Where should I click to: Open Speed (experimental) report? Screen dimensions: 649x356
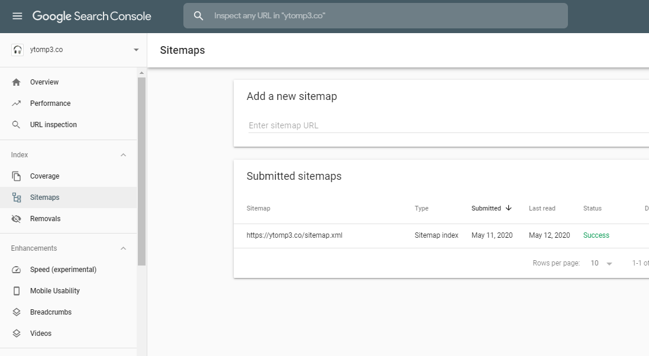pos(63,270)
